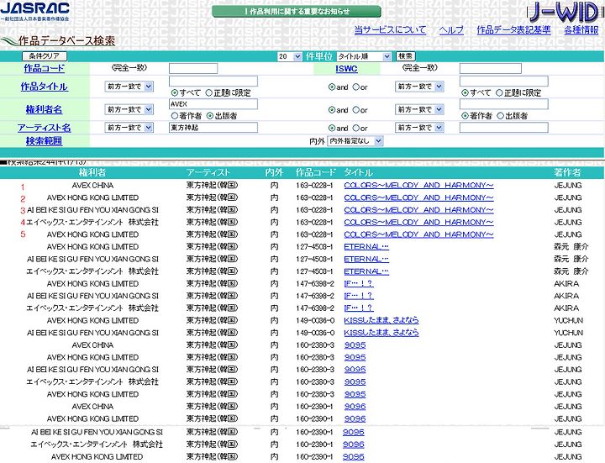
Task: Open 9096 link in the AVEX CHINA row
Action: [x=355, y=407]
